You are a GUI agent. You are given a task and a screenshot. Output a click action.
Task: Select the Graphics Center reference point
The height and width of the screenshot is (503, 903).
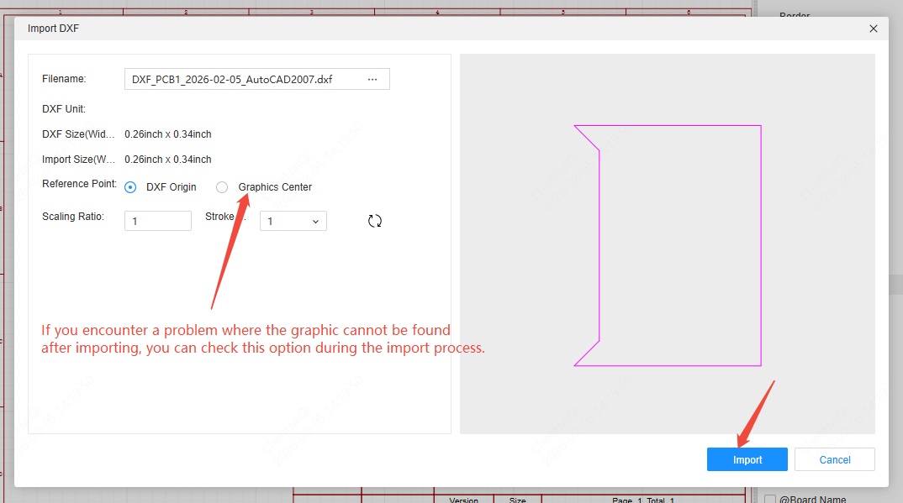tap(222, 187)
